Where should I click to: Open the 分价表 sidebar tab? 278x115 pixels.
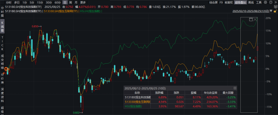pos(2,79)
